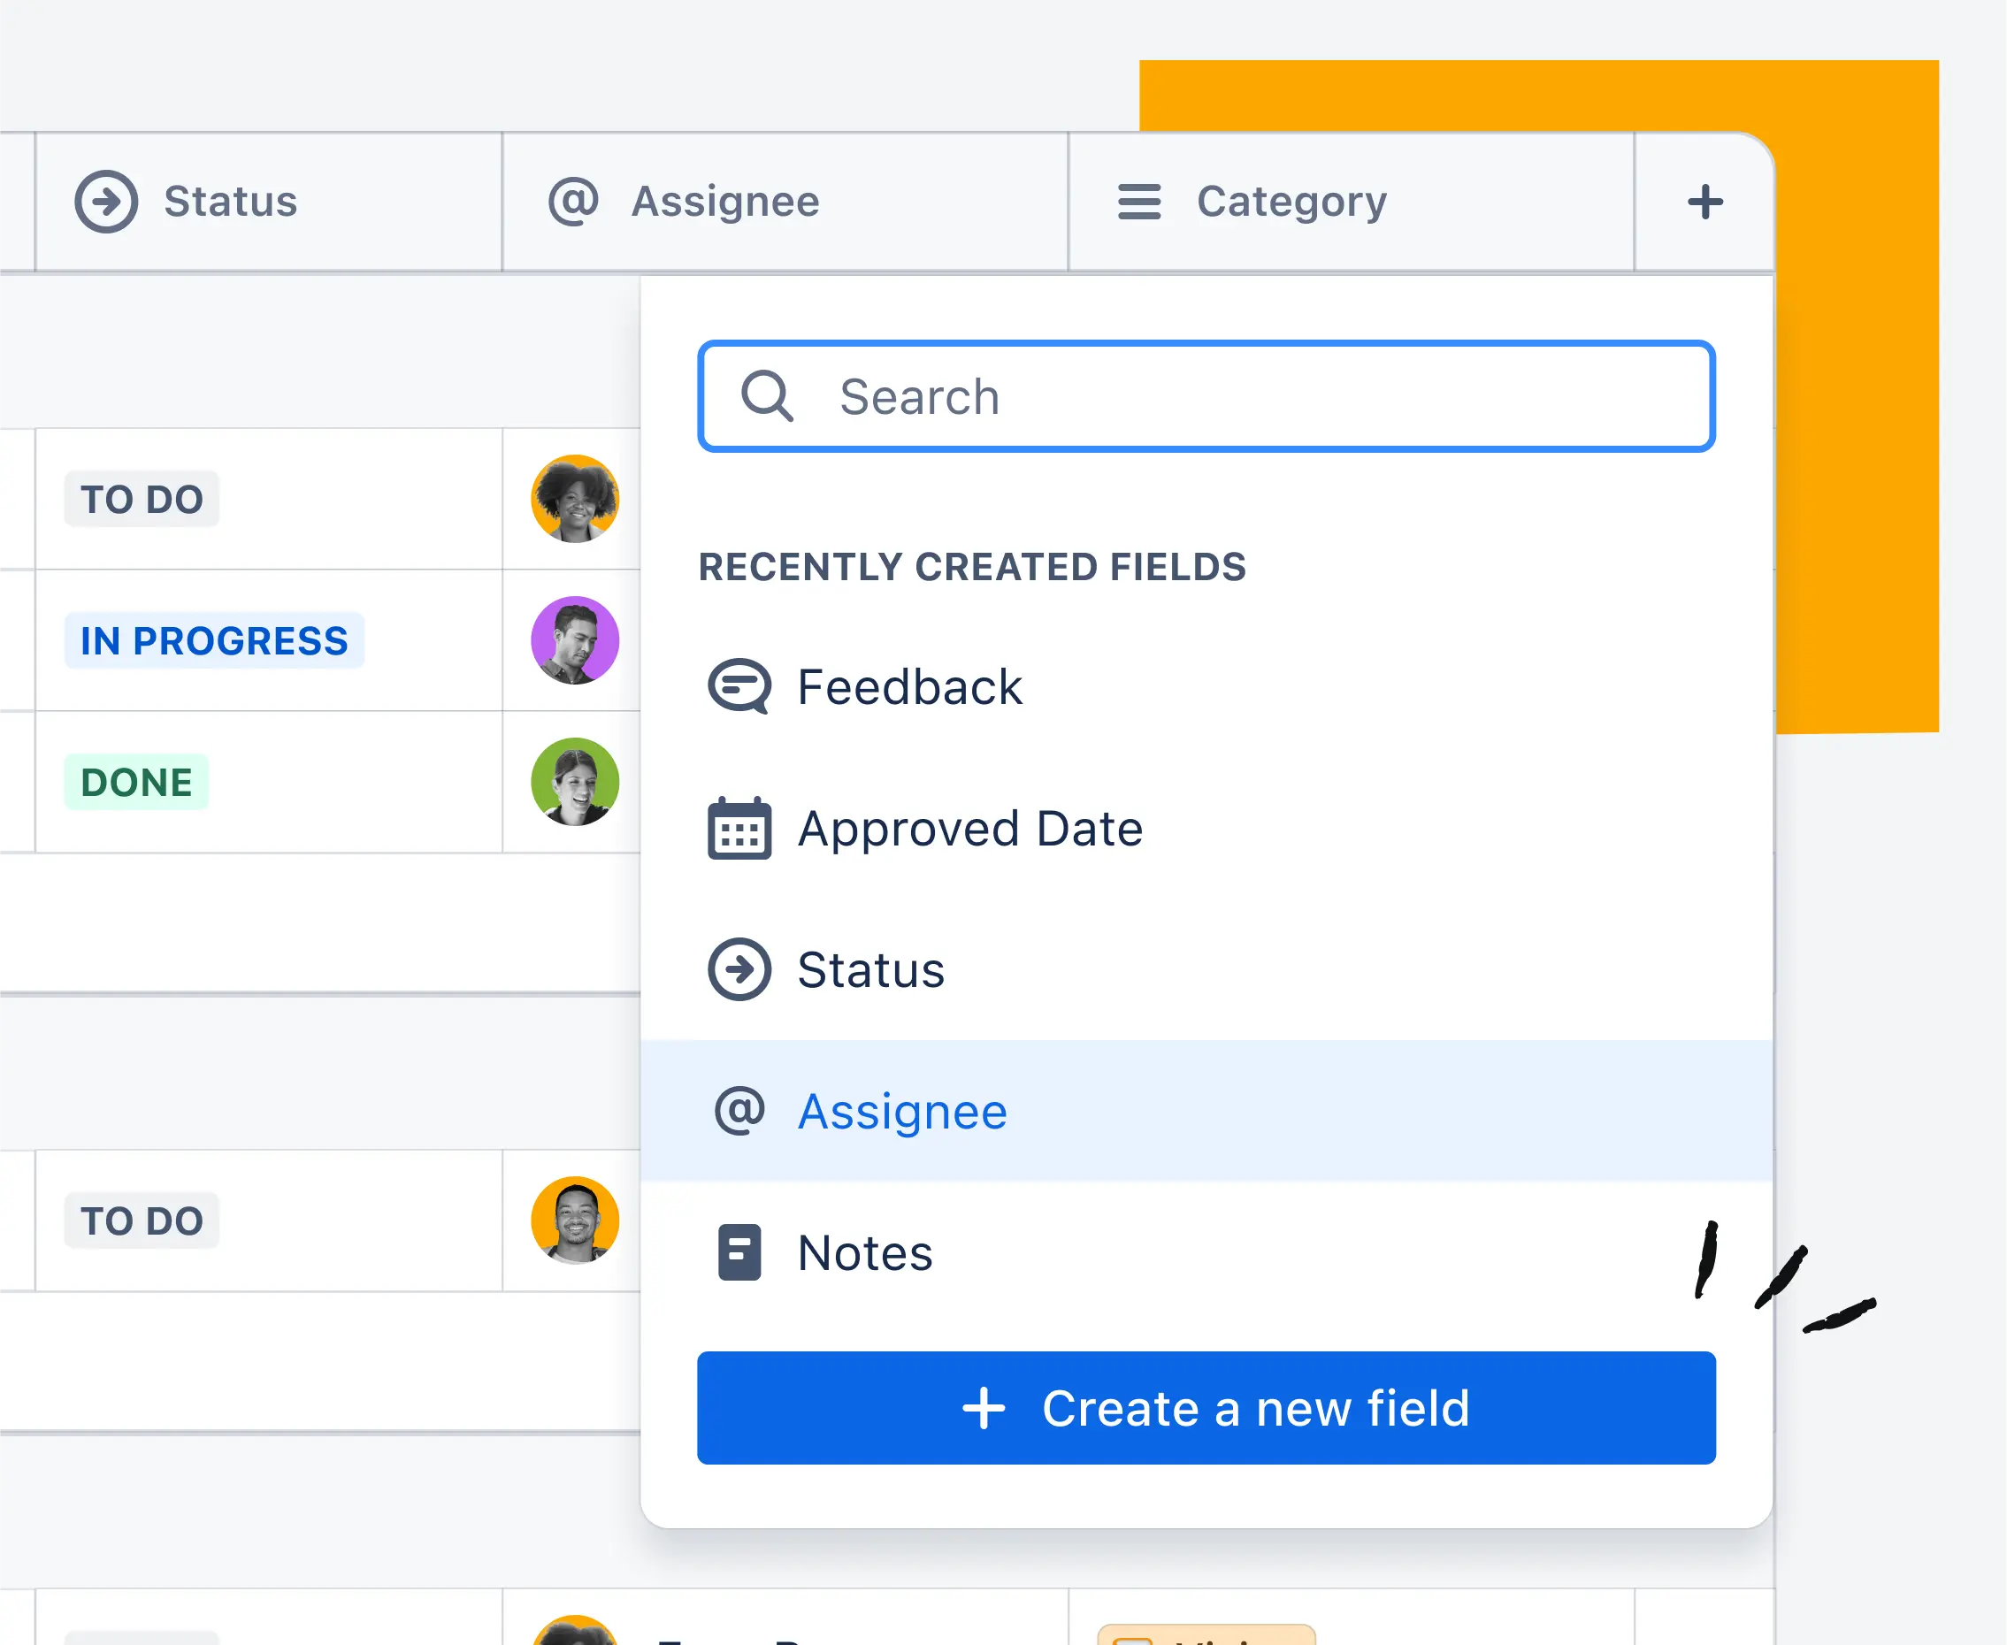Click the TO DO status badge first row

coord(142,498)
